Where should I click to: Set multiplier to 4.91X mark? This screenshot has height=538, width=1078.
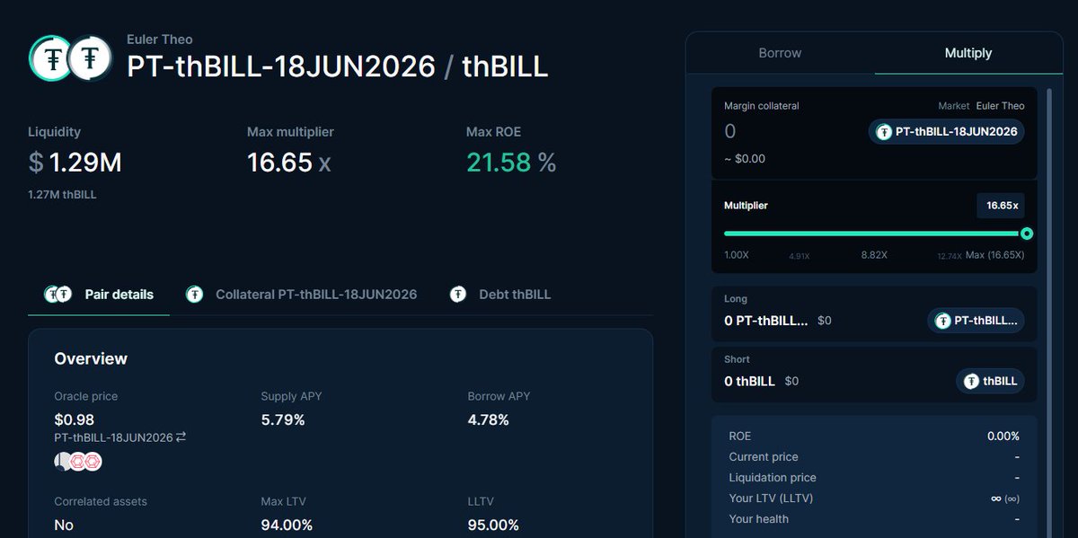point(800,256)
